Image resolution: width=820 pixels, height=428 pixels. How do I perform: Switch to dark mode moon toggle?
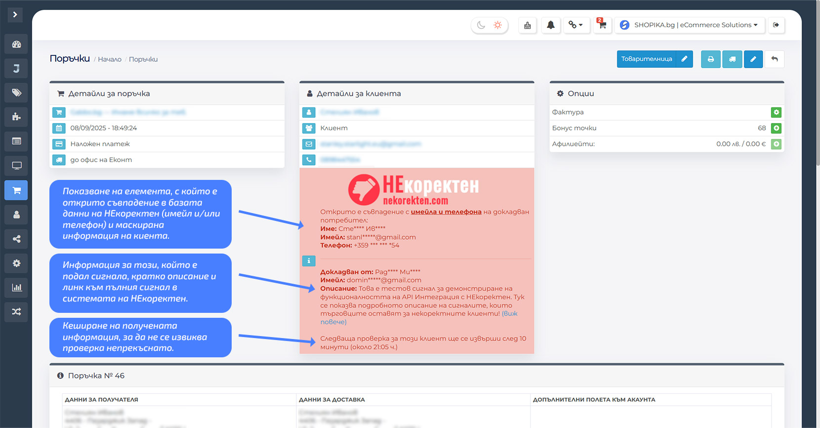tap(481, 25)
